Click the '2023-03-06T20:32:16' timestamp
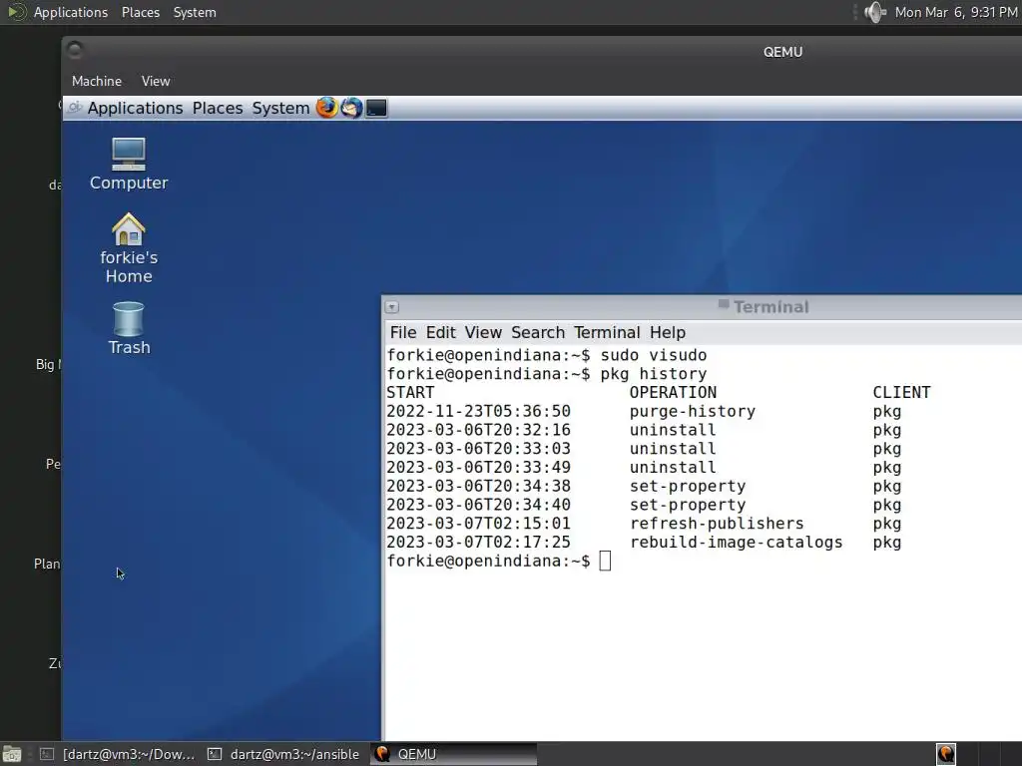Viewport: 1022px width, 766px height. (x=478, y=431)
